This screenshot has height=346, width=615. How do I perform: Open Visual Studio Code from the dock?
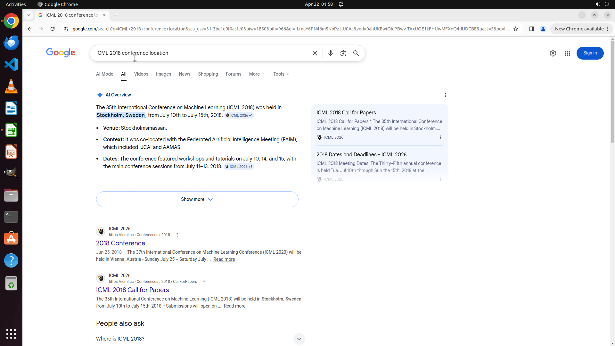11,64
